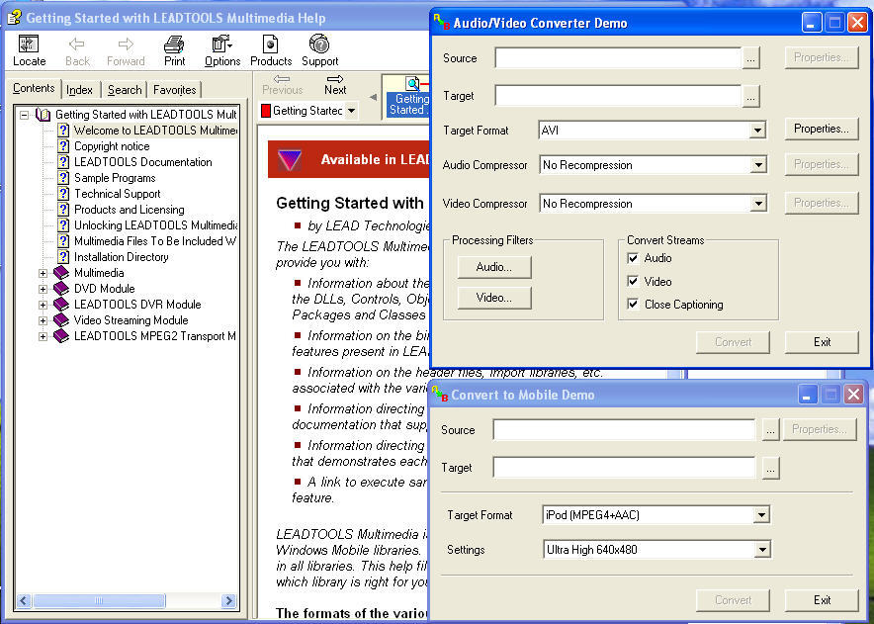Select "Unlocking LEADTOOLS Multimedia" tree item
Viewport: 874px width, 624px height.
click(155, 225)
